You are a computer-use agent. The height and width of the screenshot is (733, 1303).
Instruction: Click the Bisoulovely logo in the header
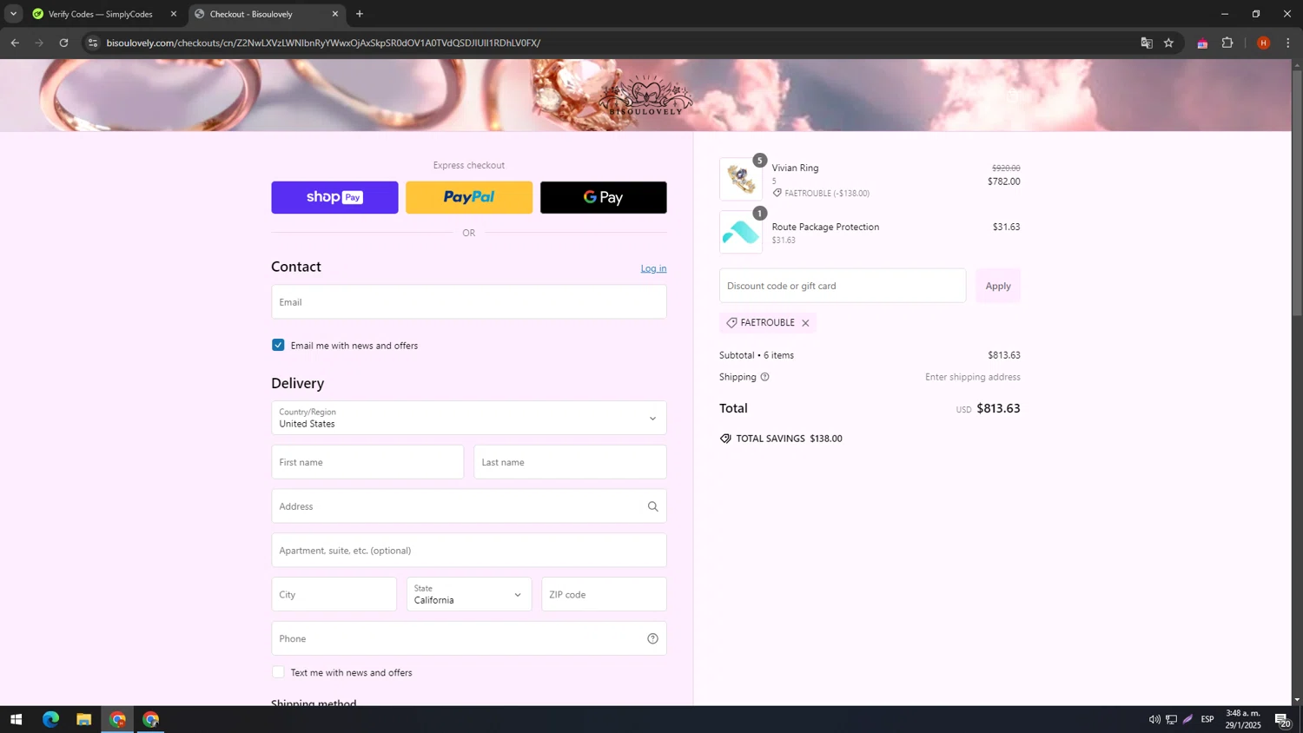[645, 96]
